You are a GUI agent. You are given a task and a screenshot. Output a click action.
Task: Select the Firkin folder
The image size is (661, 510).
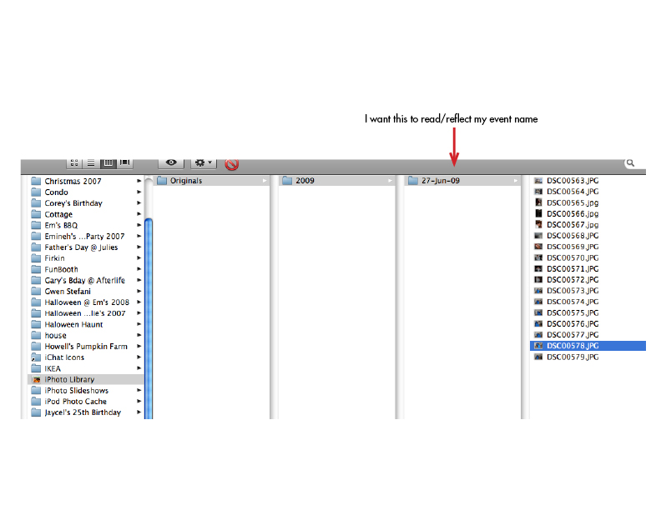(86, 258)
